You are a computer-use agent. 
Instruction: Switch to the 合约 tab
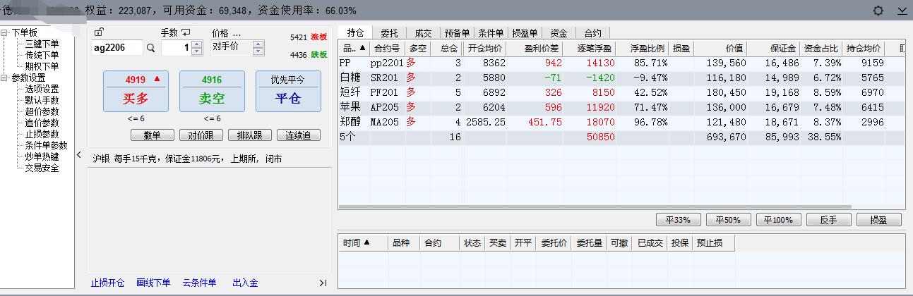[592, 33]
